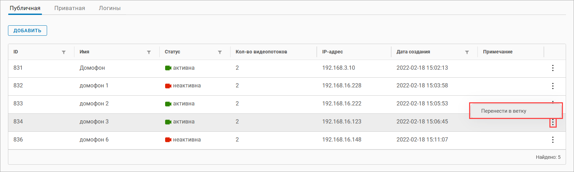Open three-dot menu for домофон 1 row
This screenshot has height=172, width=574.
[x=553, y=86]
